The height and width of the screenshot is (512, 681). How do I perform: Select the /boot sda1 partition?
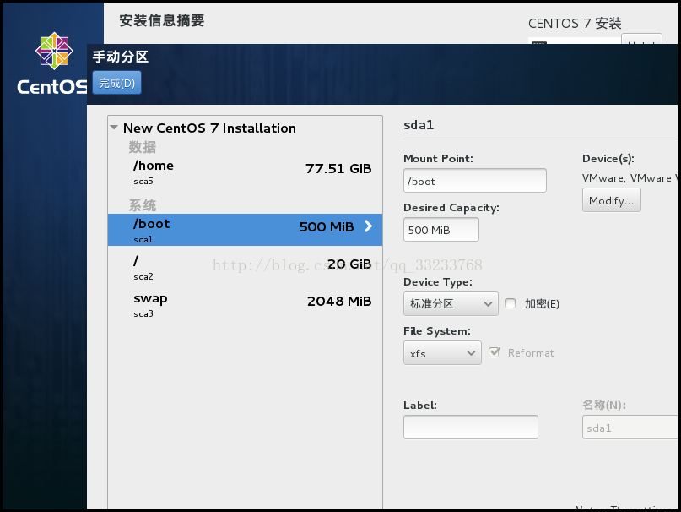[245, 230]
